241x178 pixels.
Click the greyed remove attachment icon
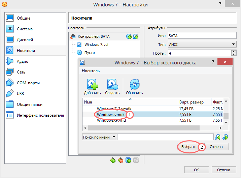[x=136, y=160]
